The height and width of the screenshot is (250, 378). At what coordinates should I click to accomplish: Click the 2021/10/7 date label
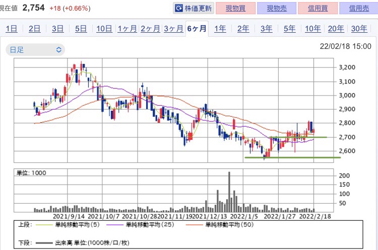[x=104, y=216]
